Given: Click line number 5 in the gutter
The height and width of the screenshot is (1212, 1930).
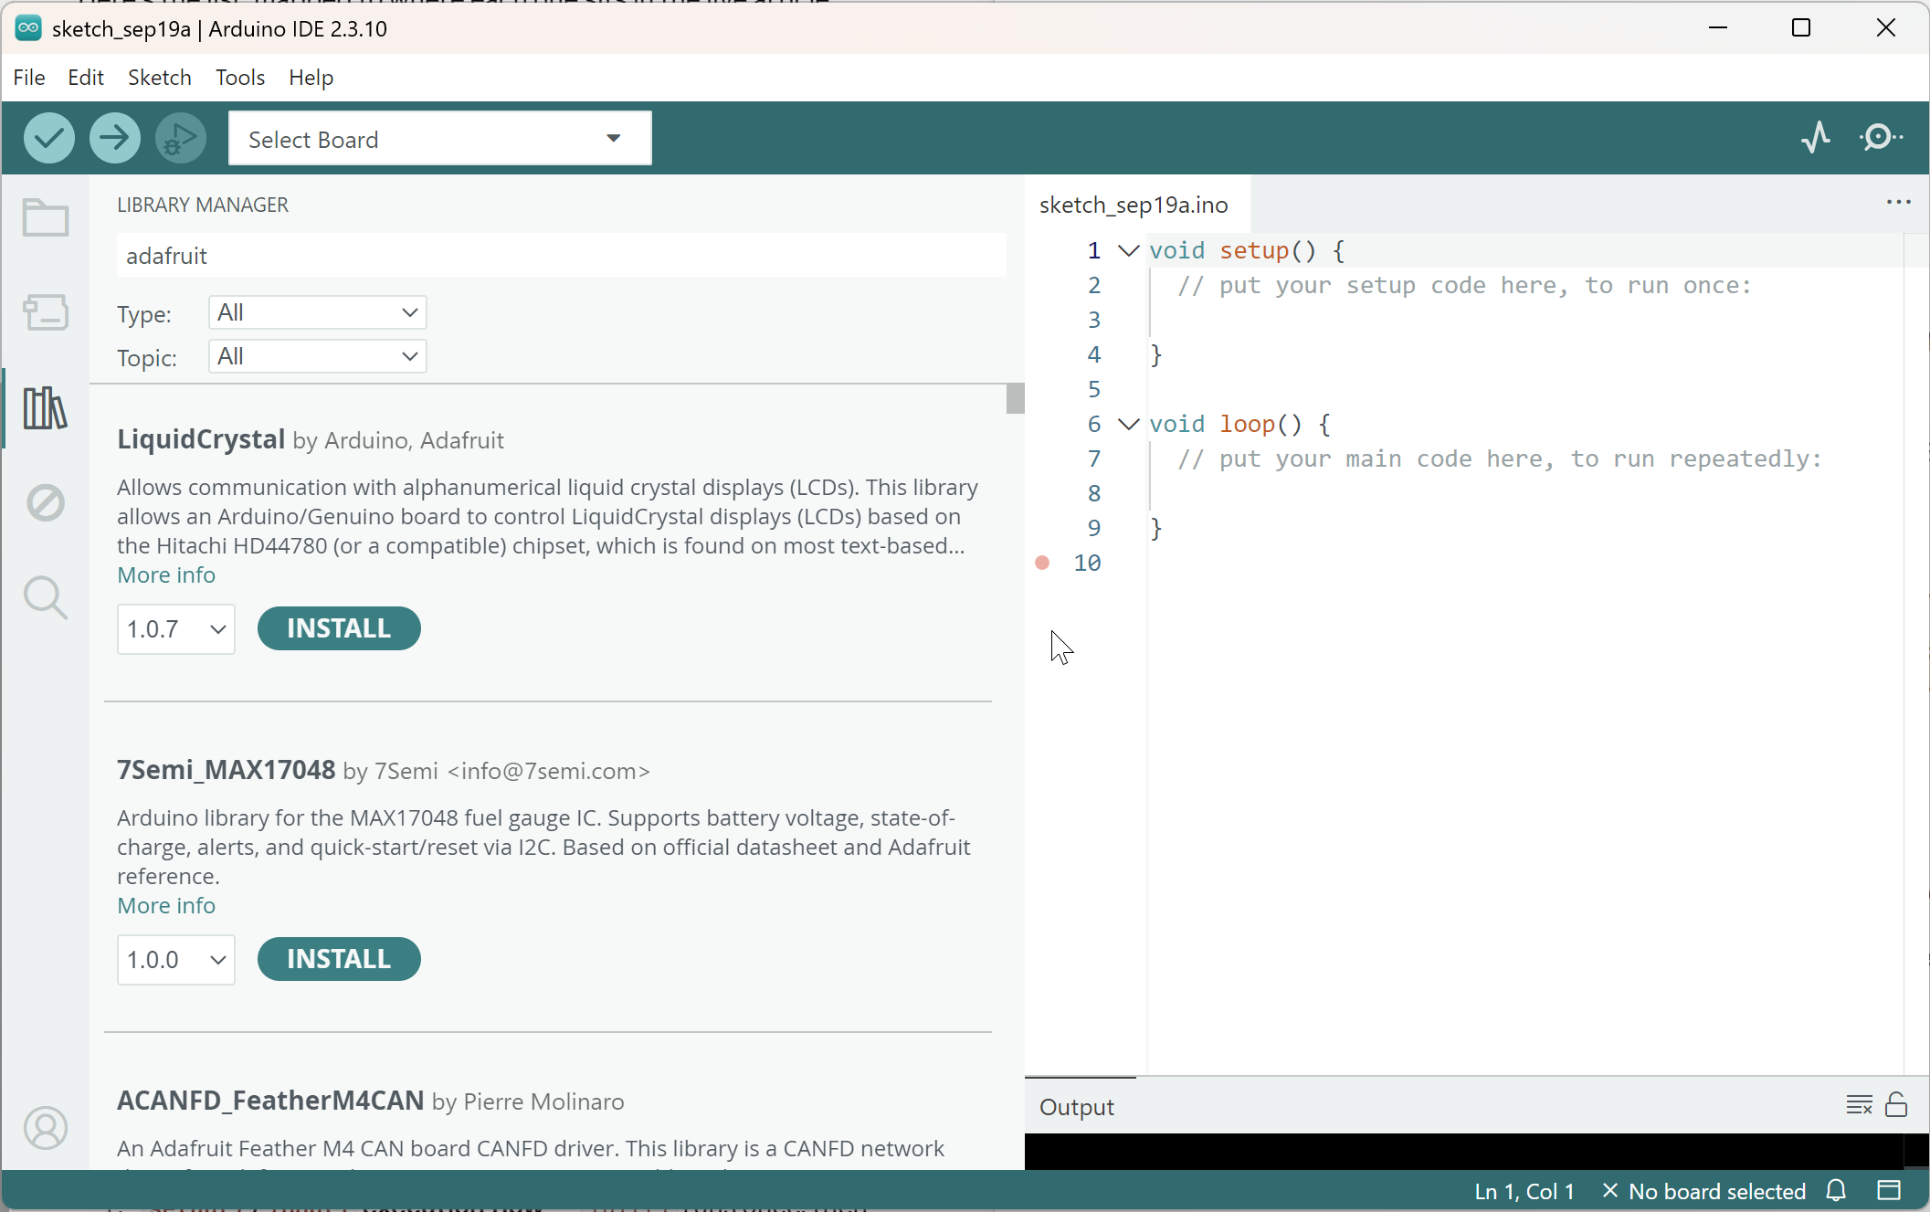Looking at the screenshot, I should (x=1093, y=389).
